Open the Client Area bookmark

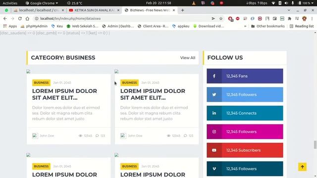(x=153, y=26)
